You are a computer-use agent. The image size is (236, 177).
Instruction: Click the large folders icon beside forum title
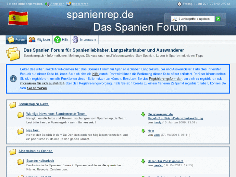[x=13, y=54]
